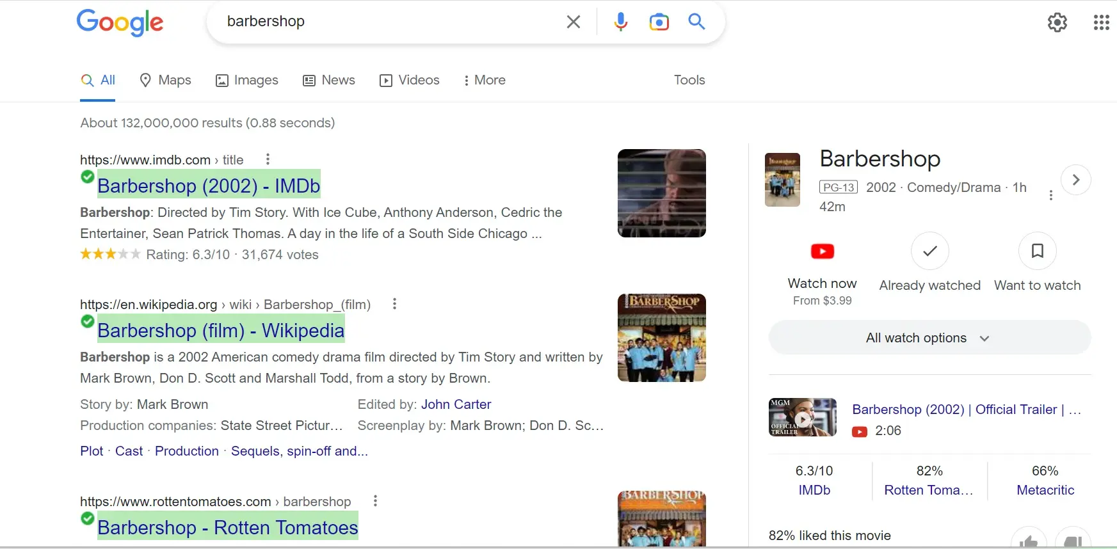Open Google settings gear icon
The height and width of the screenshot is (549, 1117).
point(1057,22)
